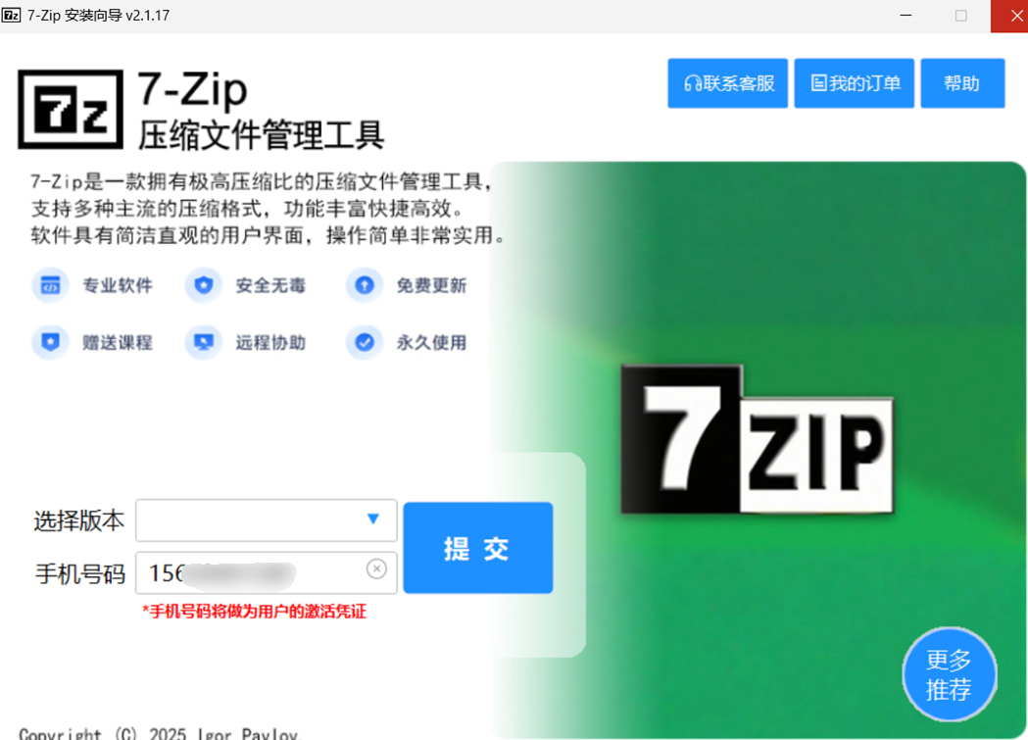Click the 远程协助 label
1028x740 pixels.
click(x=270, y=342)
